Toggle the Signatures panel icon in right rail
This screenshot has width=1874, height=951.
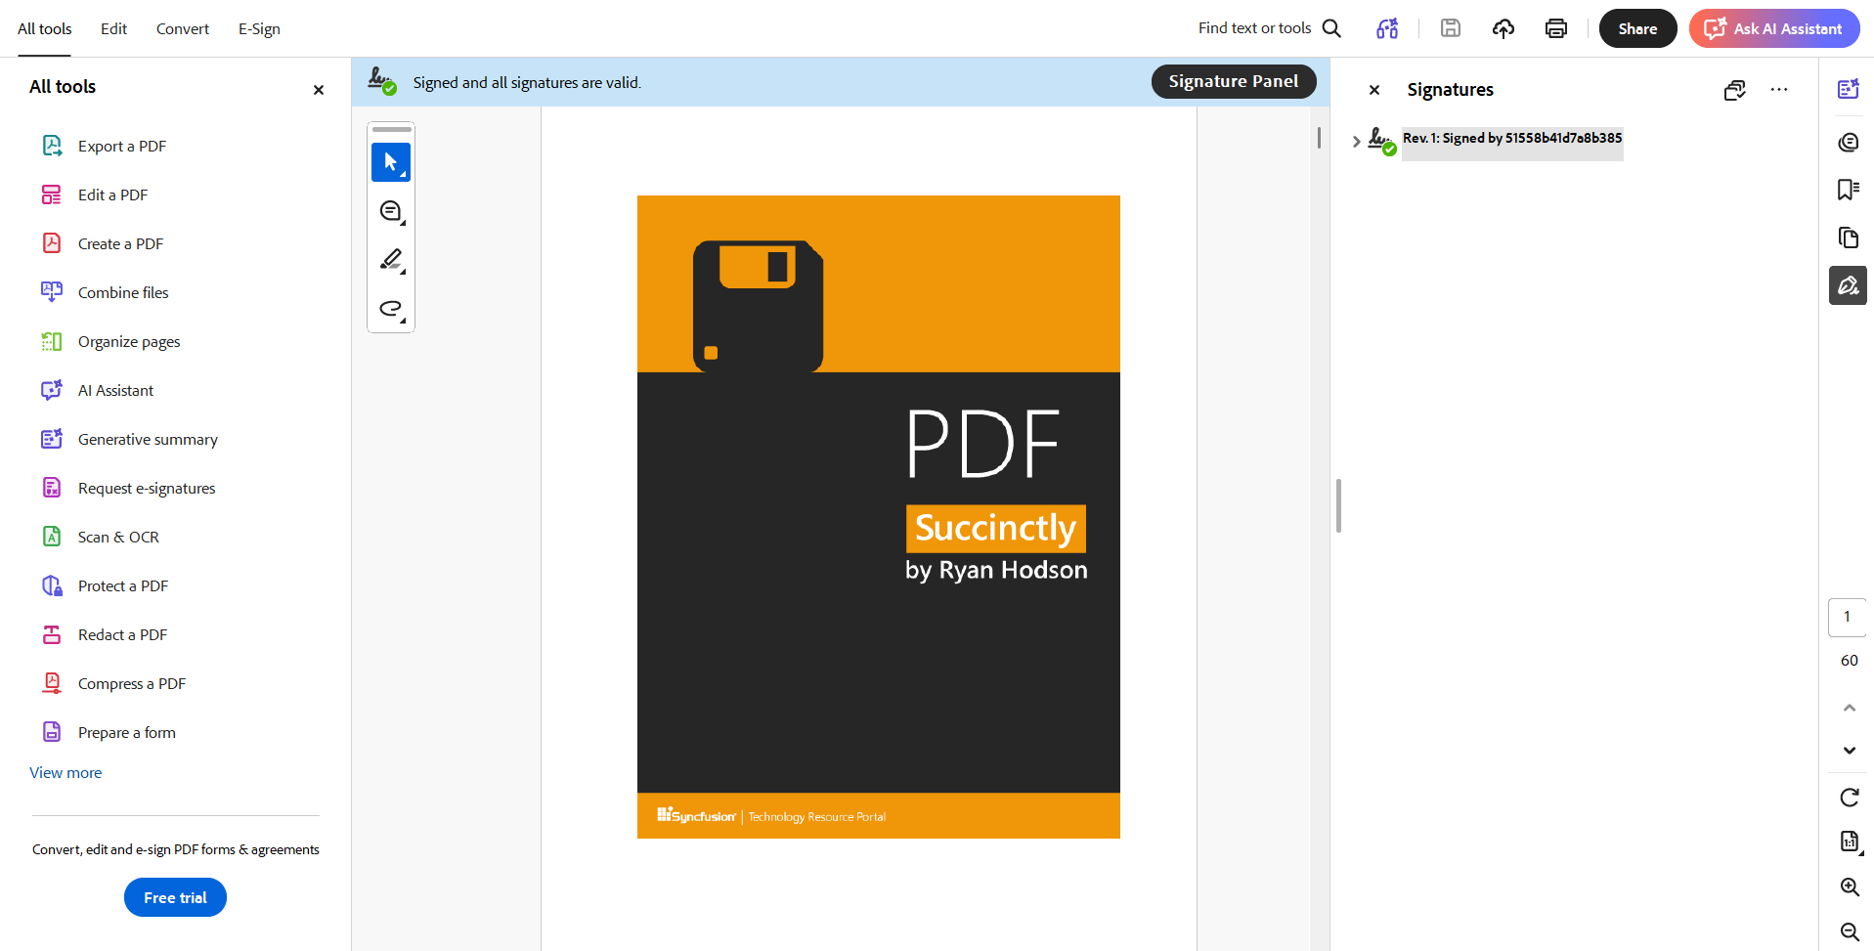click(1848, 285)
